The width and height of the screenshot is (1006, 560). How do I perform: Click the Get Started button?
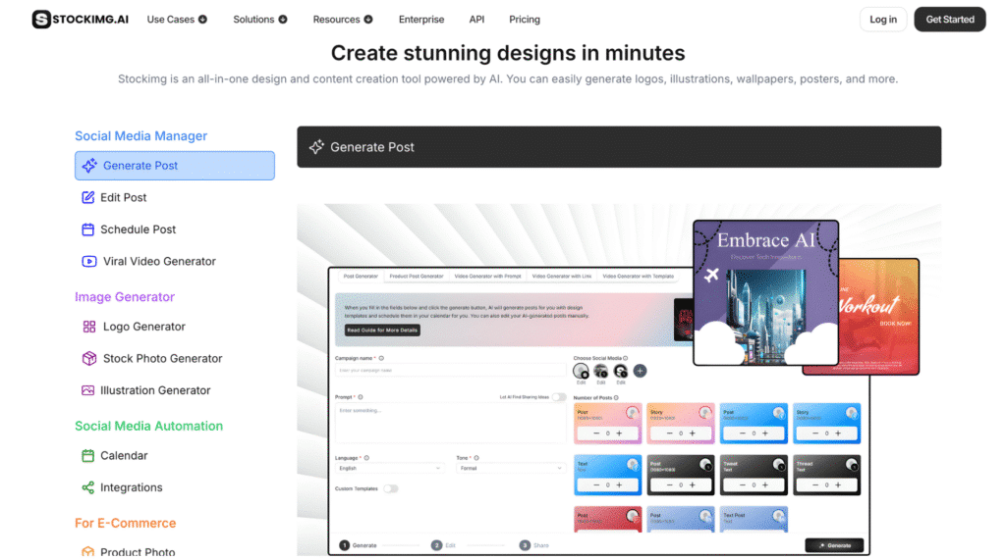click(950, 20)
